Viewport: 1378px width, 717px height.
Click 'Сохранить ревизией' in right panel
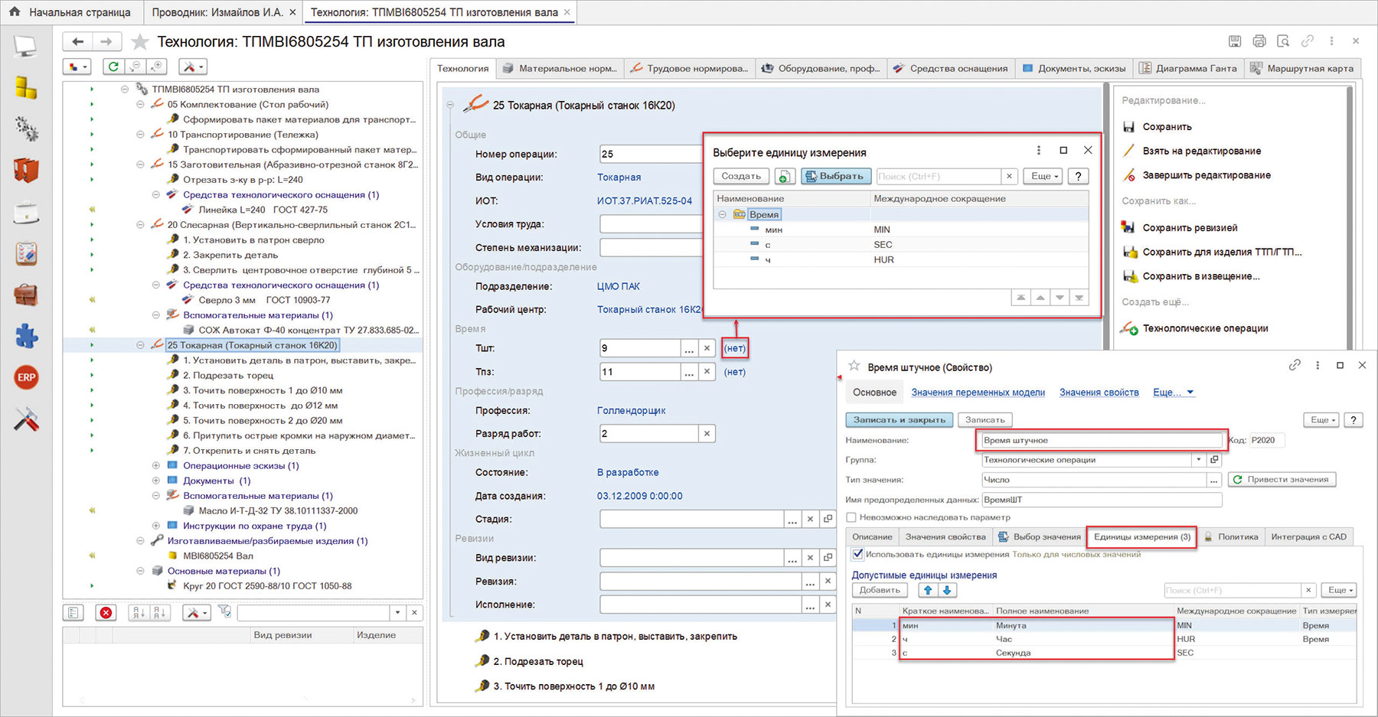[1190, 227]
